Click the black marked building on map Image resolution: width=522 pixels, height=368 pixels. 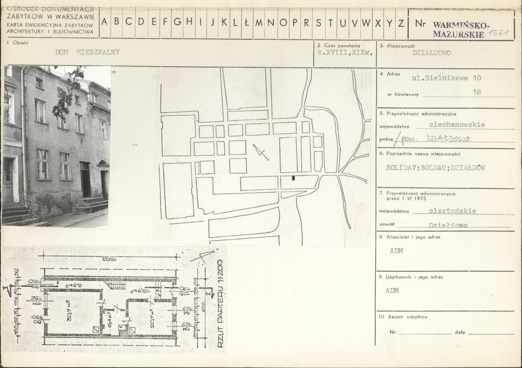coord(293,178)
